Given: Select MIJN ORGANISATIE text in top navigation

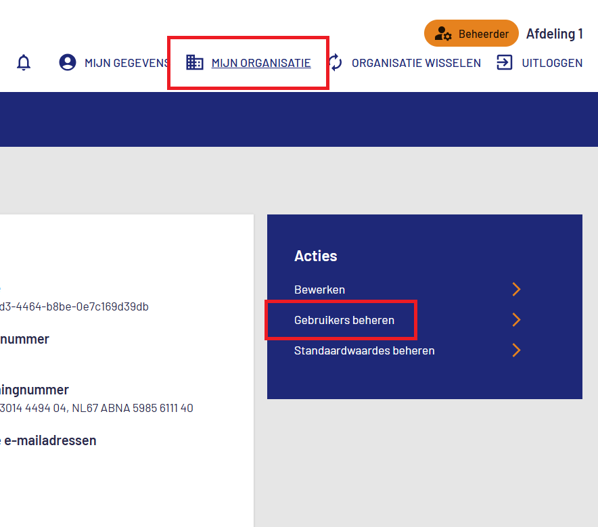Looking at the screenshot, I should [x=261, y=63].
